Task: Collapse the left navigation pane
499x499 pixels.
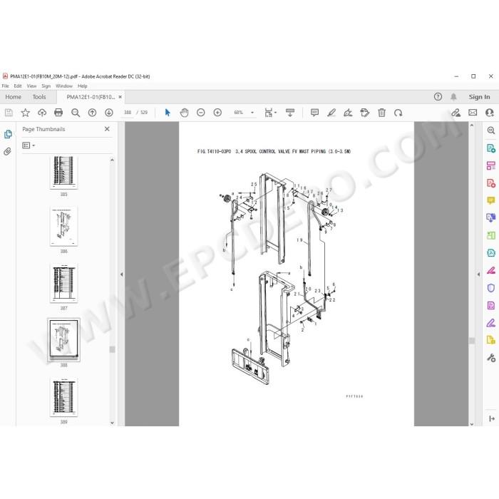Action: 121,274
